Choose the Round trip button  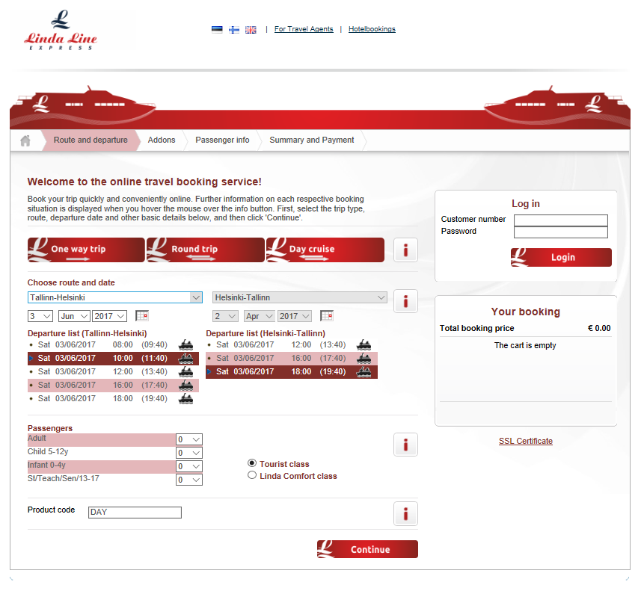pos(206,250)
